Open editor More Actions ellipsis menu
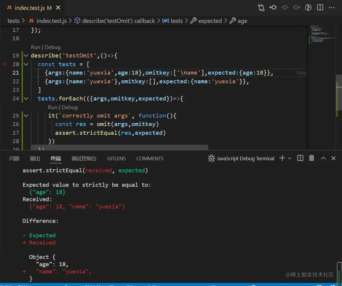The image size is (342, 286). pos(331,8)
